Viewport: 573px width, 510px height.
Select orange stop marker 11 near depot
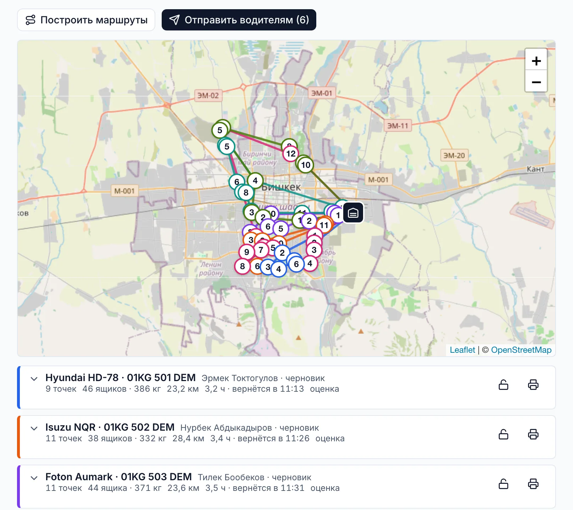click(x=324, y=225)
